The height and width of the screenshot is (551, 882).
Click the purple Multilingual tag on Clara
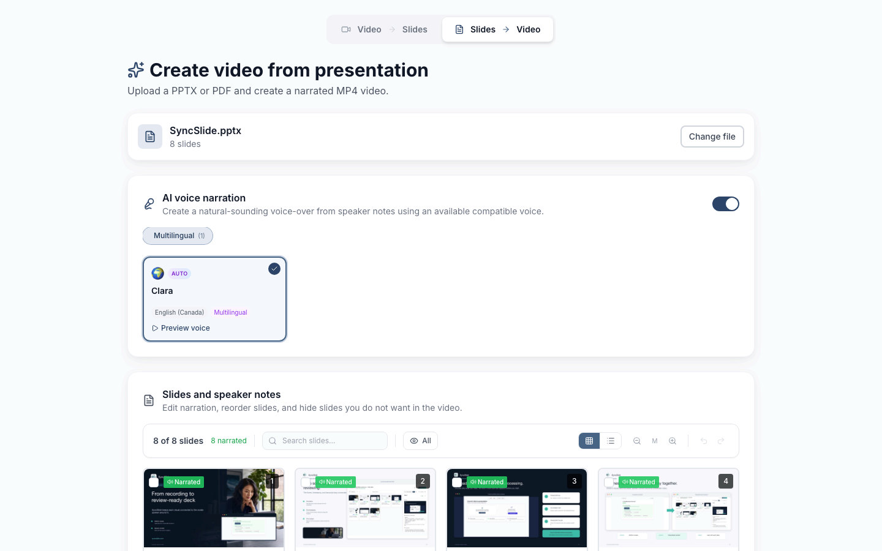230,312
